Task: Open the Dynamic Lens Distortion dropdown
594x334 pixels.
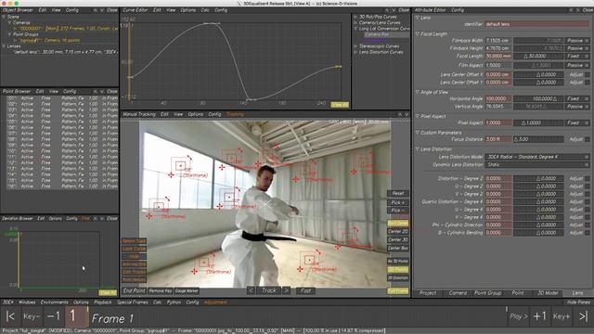Action: pyautogui.click(x=537, y=165)
